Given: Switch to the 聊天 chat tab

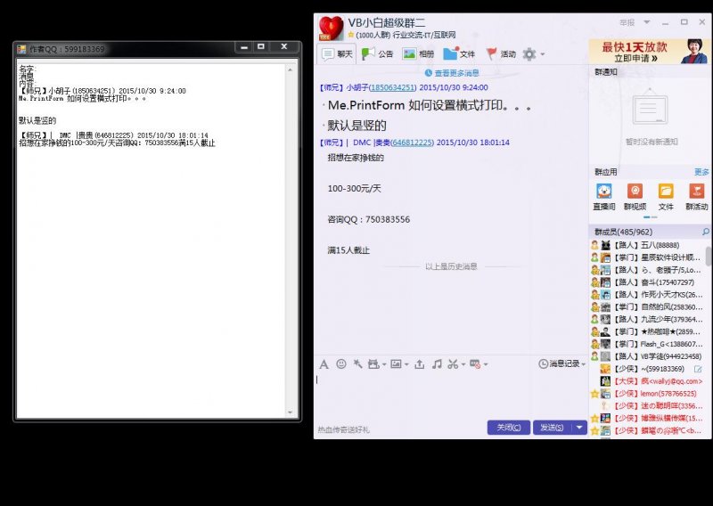Looking at the screenshot, I should [337, 54].
